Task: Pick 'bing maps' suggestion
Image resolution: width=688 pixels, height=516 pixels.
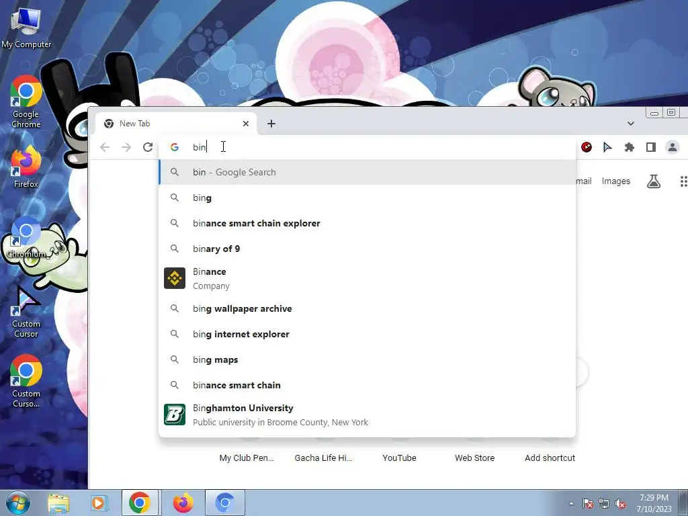Action: pyautogui.click(x=368, y=359)
